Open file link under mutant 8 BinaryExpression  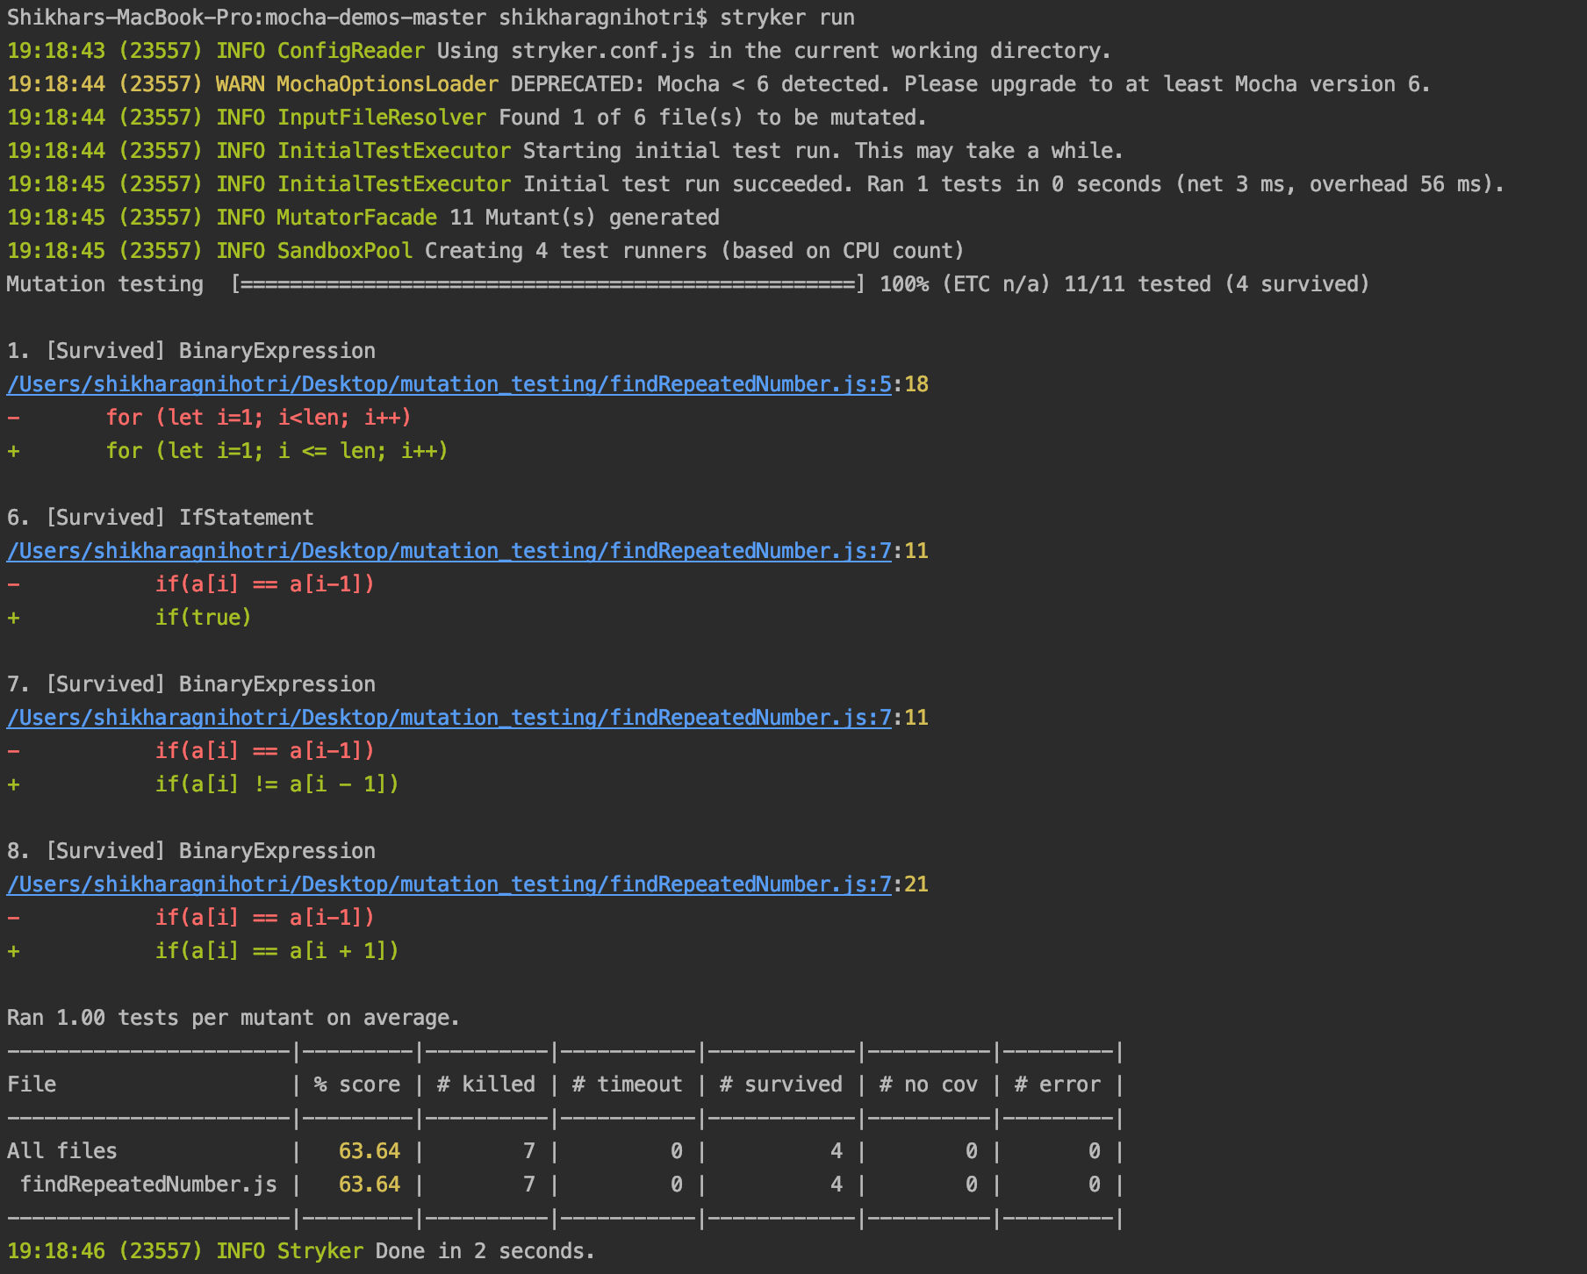[449, 884]
